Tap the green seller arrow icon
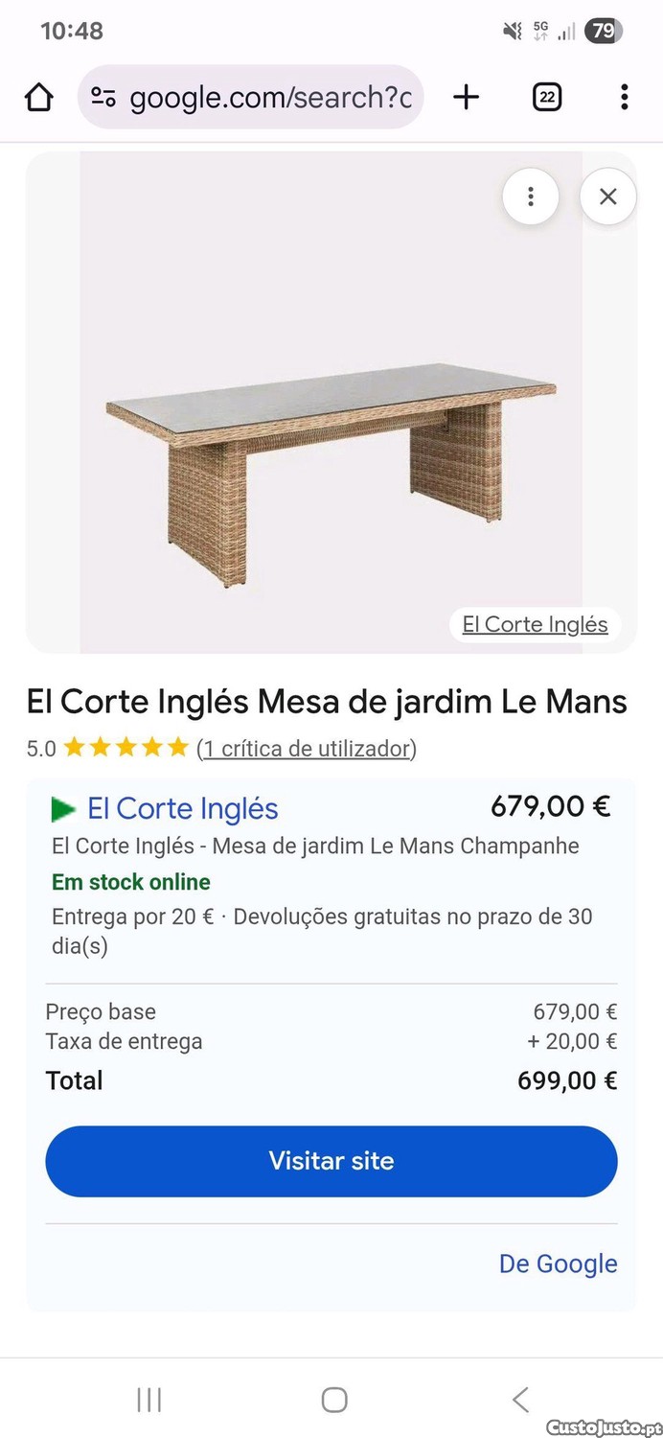The height and width of the screenshot is (1438, 663). tap(63, 810)
